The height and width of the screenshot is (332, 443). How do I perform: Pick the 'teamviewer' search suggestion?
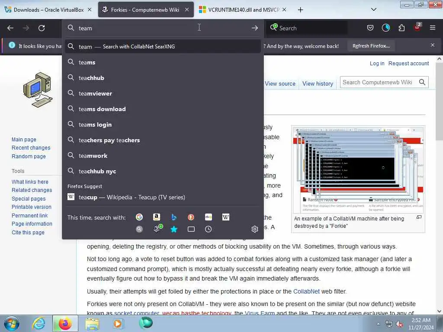[x=163, y=93]
